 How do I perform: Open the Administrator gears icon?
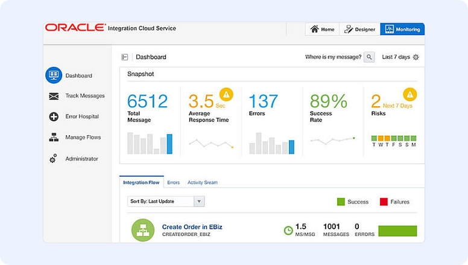pyautogui.click(x=54, y=158)
